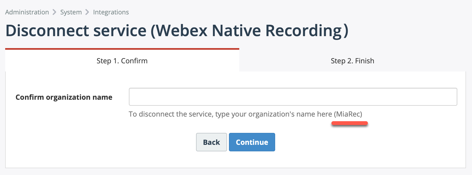This screenshot has height=175, width=472.
Task: Click Continue to proceed with disconnection
Action: (x=252, y=142)
